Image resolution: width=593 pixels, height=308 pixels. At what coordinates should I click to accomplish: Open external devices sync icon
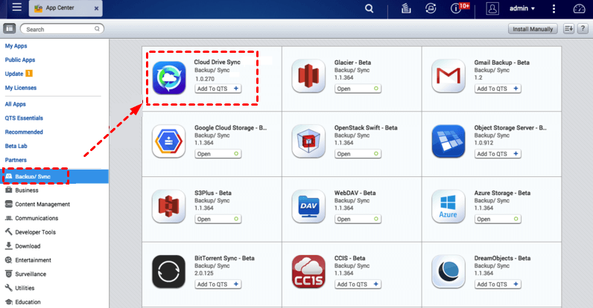[x=431, y=8]
